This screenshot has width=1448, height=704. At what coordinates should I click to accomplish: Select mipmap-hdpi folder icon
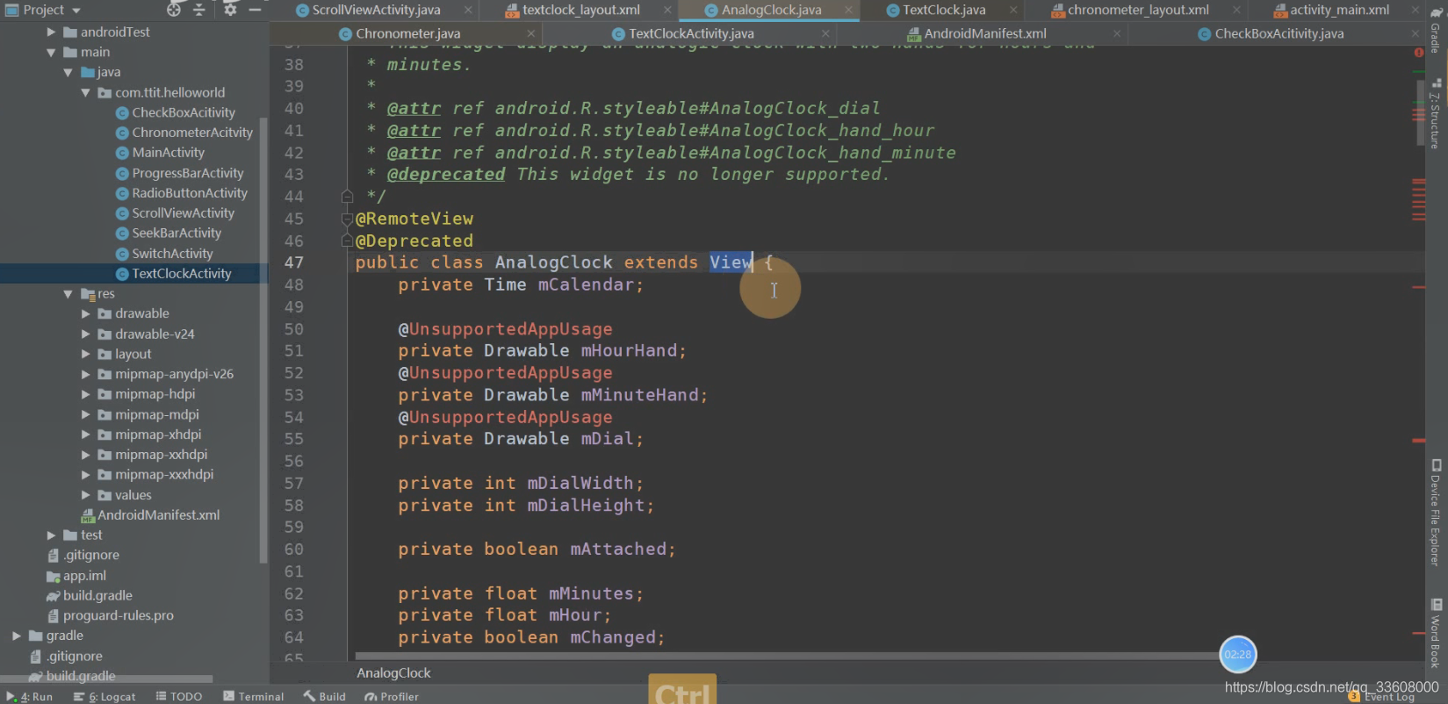(104, 394)
